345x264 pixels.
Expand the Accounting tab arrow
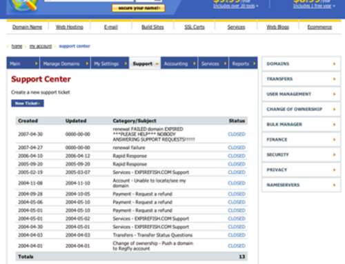click(x=195, y=63)
